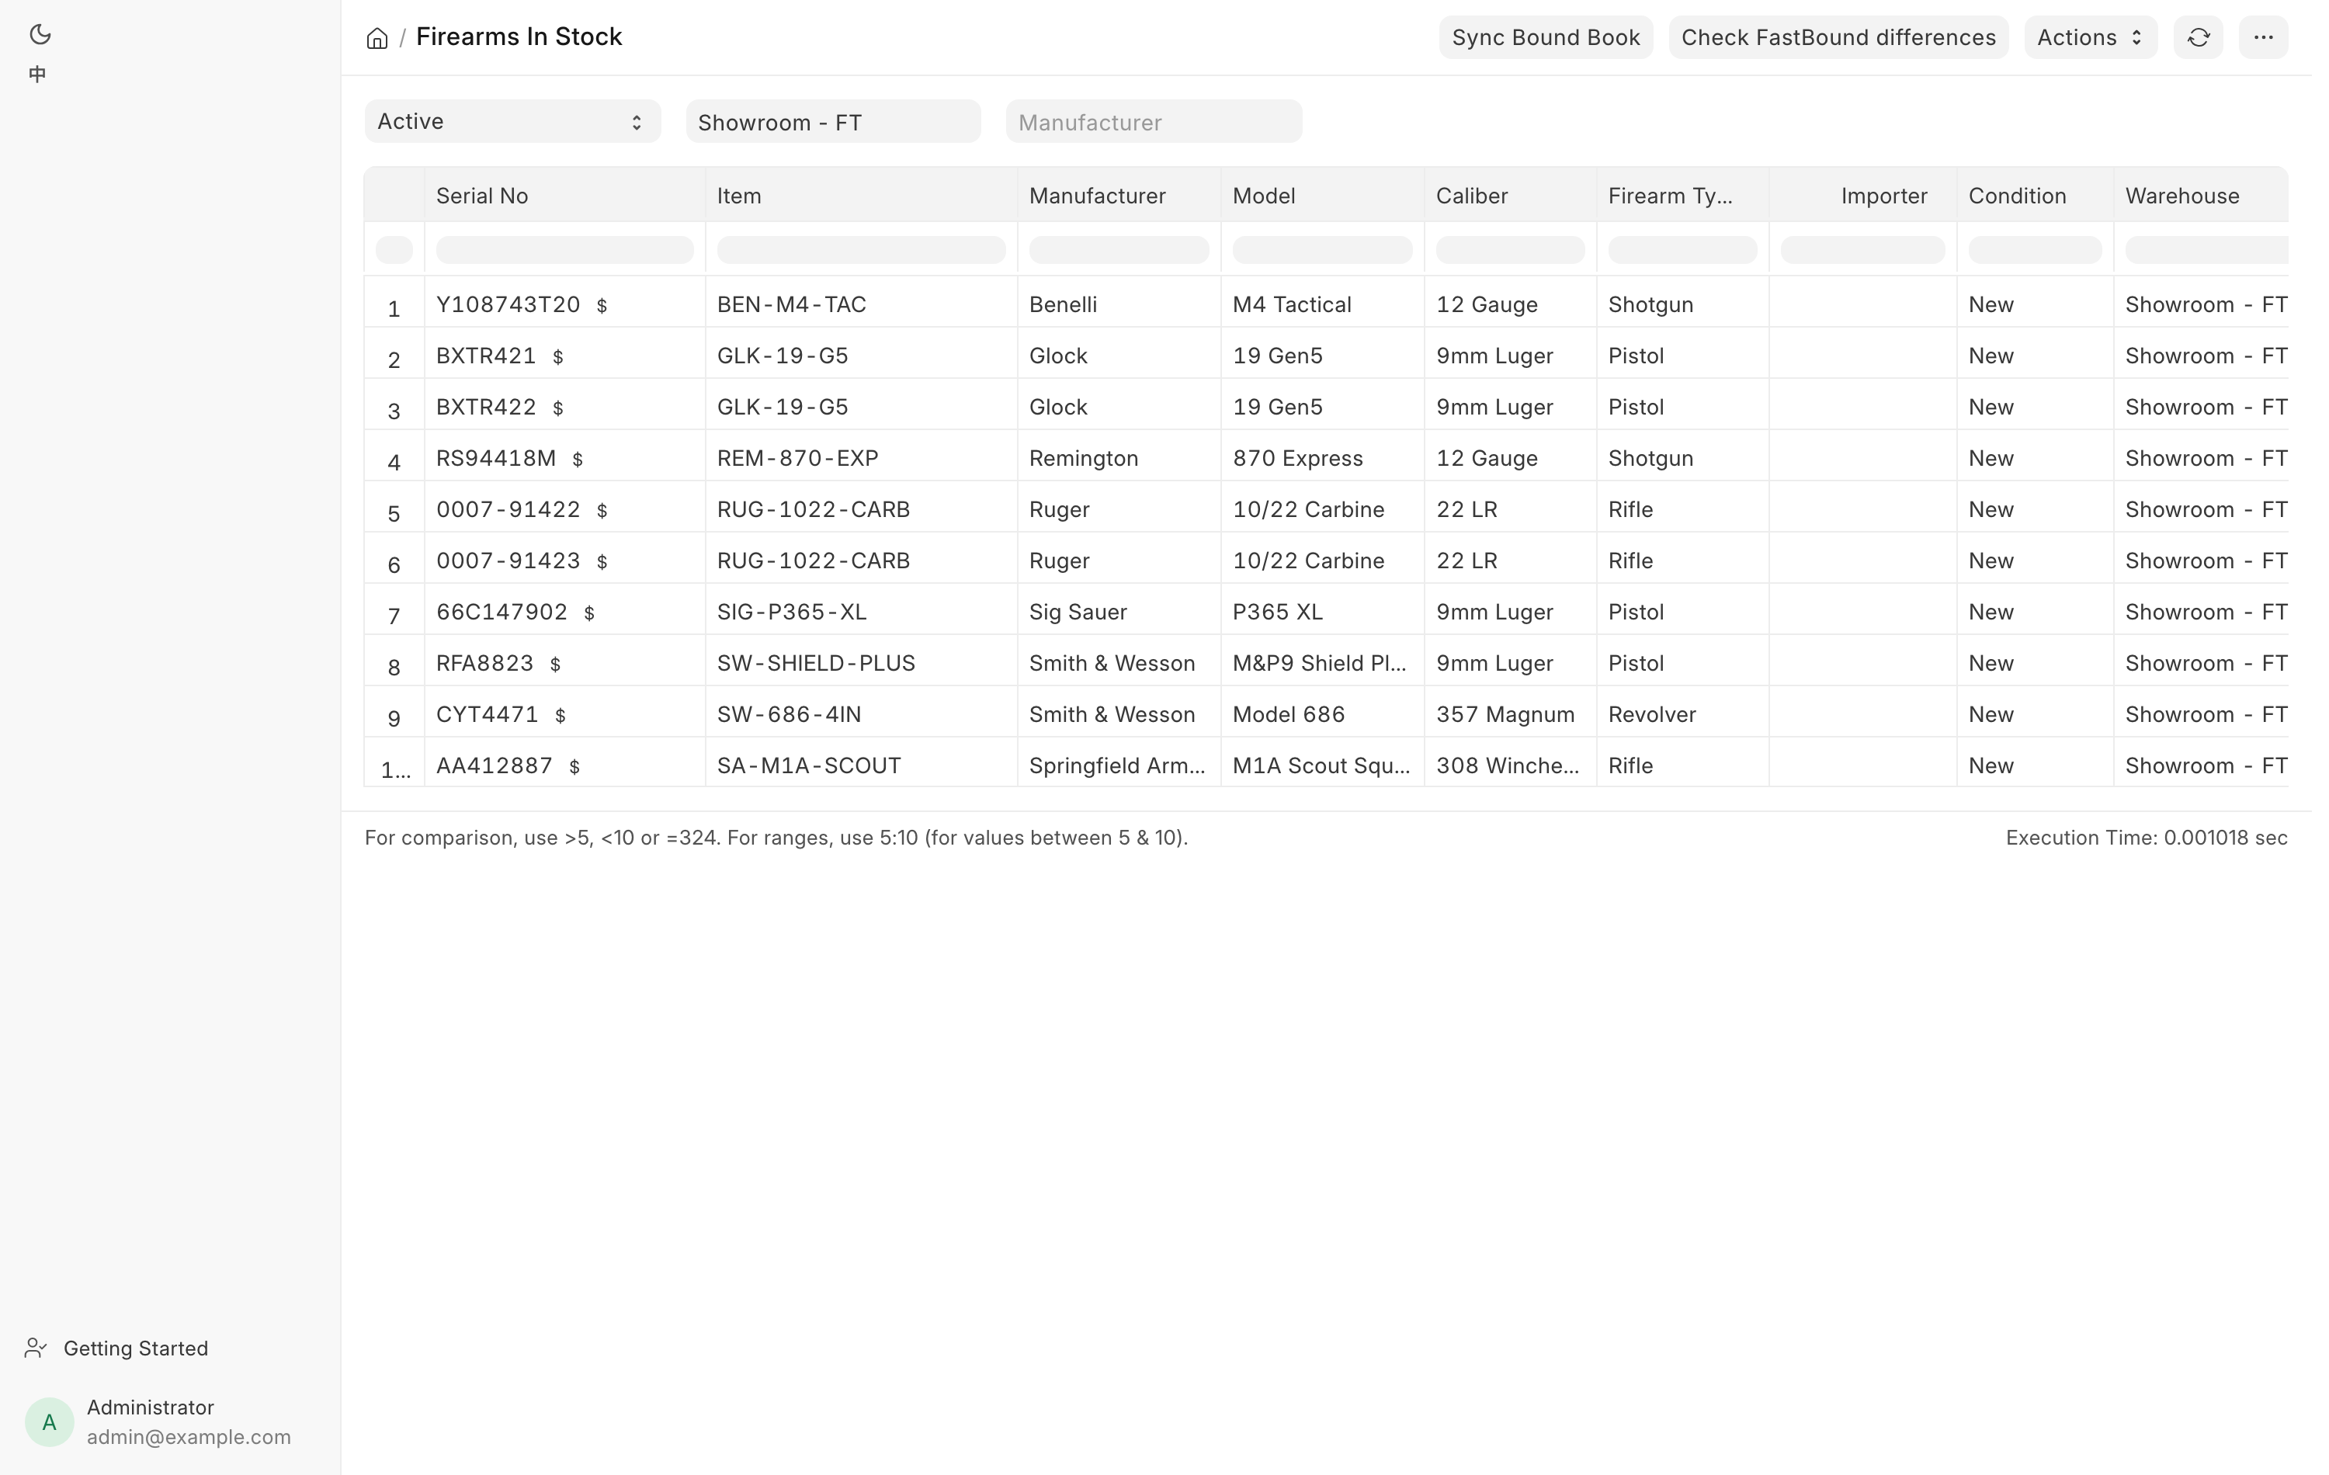Sort by the Caliber column header
Image resolution: width=2329 pixels, height=1475 pixels.
click(x=1472, y=196)
